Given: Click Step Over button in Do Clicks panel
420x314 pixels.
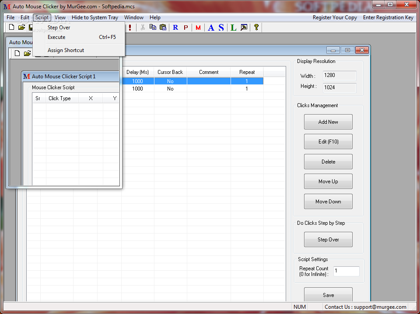Looking at the screenshot, I should pyautogui.click(x=328, y=240).
